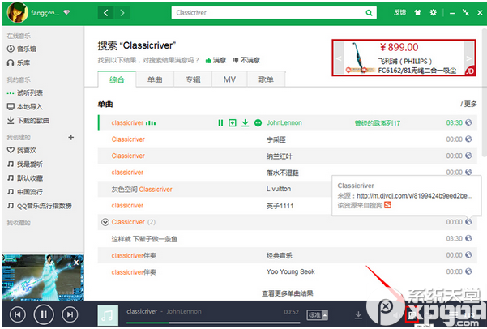Click the 反馈 feedback button
This screenshot has width=487, height=329.
[x=399, y=12]
